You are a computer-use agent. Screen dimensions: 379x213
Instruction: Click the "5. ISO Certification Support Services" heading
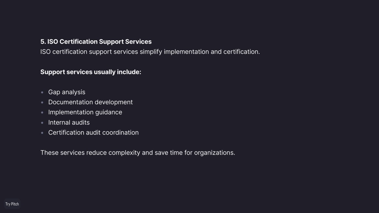coord(96,41)
